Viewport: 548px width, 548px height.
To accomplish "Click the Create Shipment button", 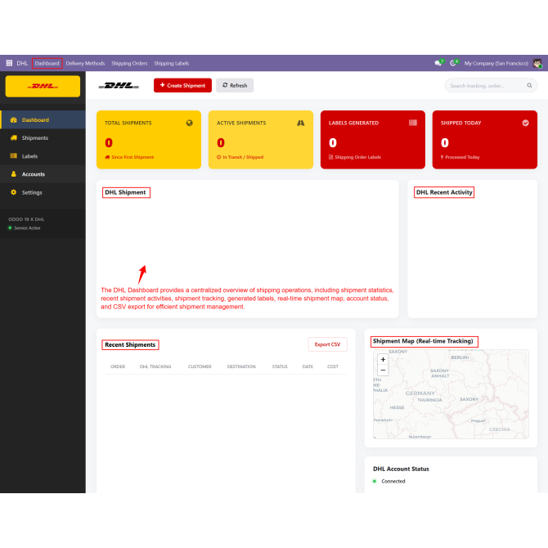I will [x=182, y=85].
